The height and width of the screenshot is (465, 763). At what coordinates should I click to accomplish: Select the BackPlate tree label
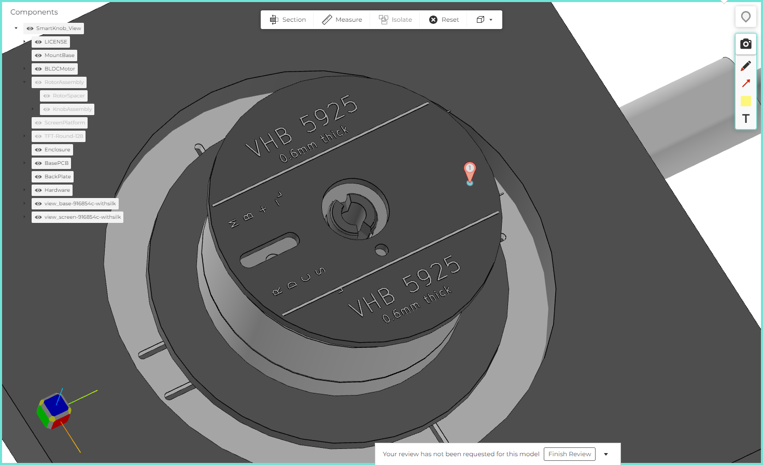coord(58,177)
